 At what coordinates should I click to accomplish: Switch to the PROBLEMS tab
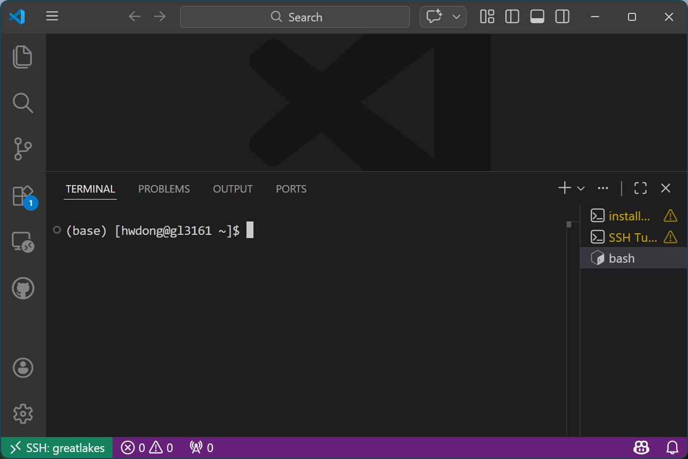pyautogui.click(x=164, y=189)
